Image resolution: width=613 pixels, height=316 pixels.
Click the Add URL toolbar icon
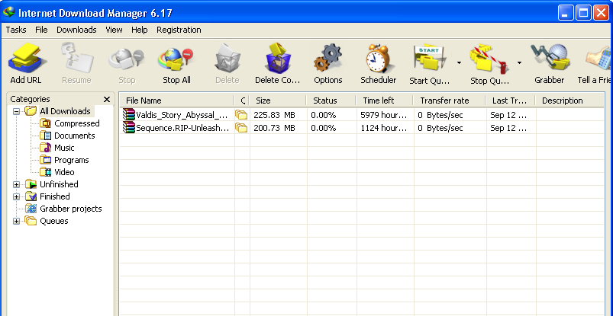point(26,59)
